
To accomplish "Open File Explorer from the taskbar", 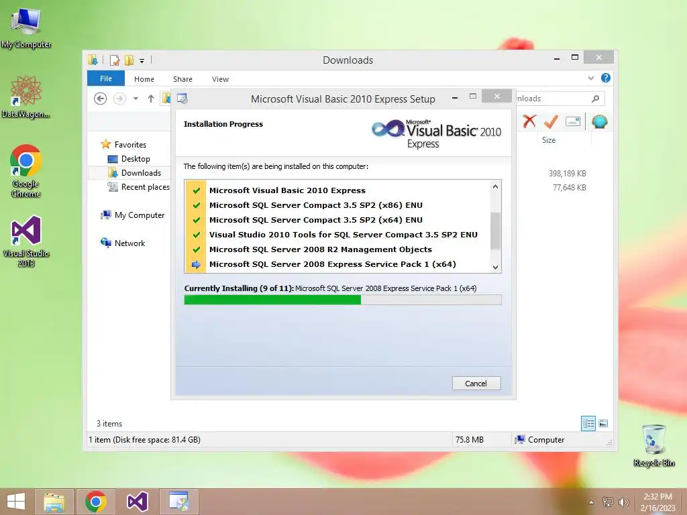I will [54, 502].
